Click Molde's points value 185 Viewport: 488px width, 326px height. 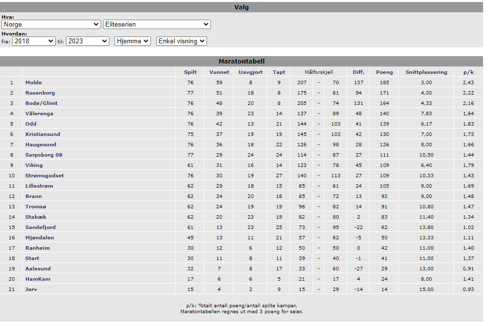(x=384, y=82)
